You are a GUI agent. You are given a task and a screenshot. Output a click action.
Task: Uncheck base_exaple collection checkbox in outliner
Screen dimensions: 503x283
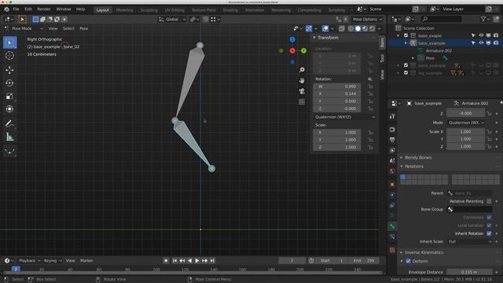tap(406, 35)
